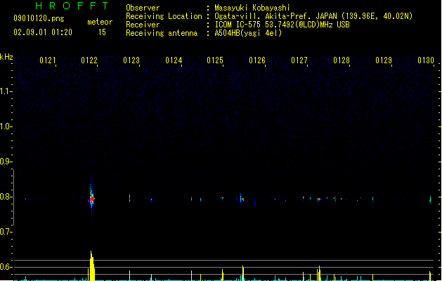Click the kHz axis unit label
Viewport: 442px width, 281px height.
pyautogui.click(x=6, y=57)
